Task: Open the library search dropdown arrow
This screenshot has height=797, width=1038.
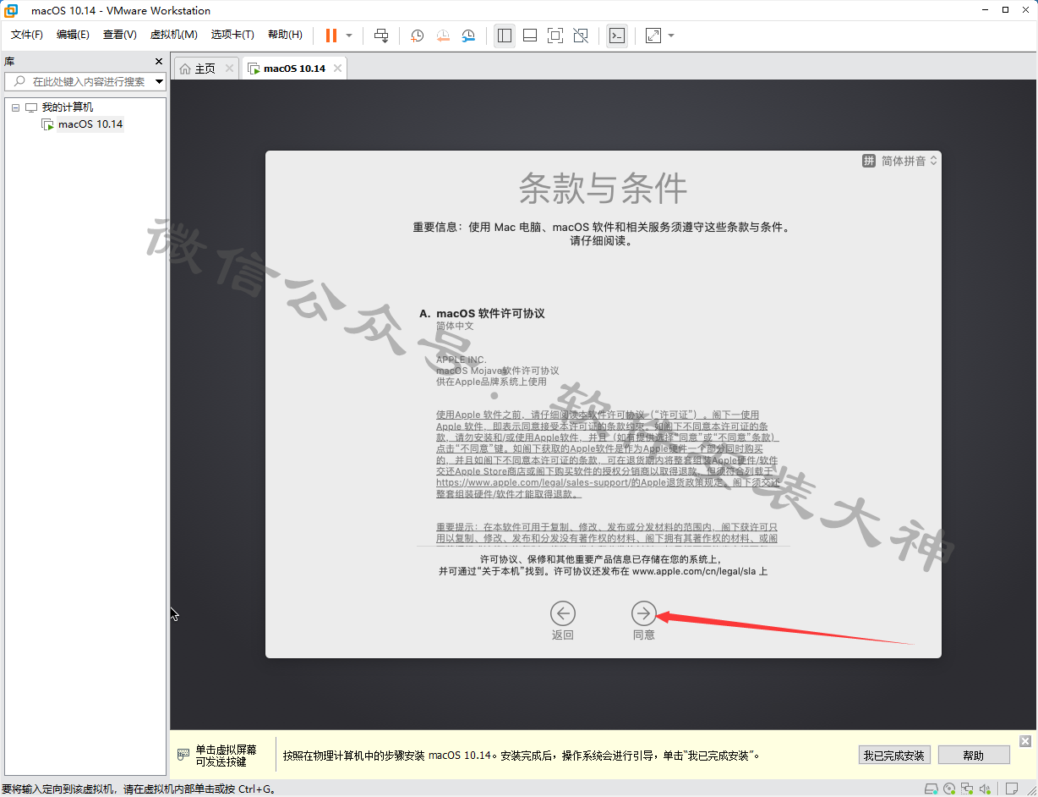Action: [160, 81]
